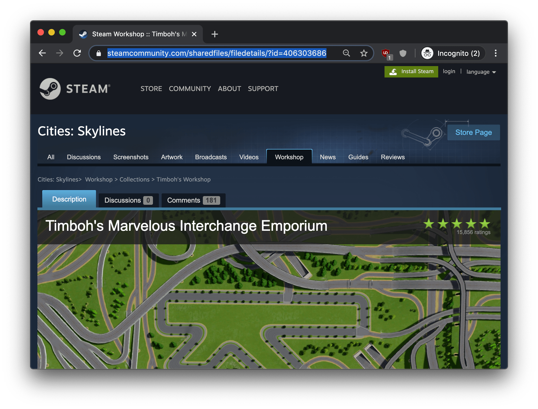
Task: Select the Reviews tab
Action: pyautogui.click(x=393, y=157)
